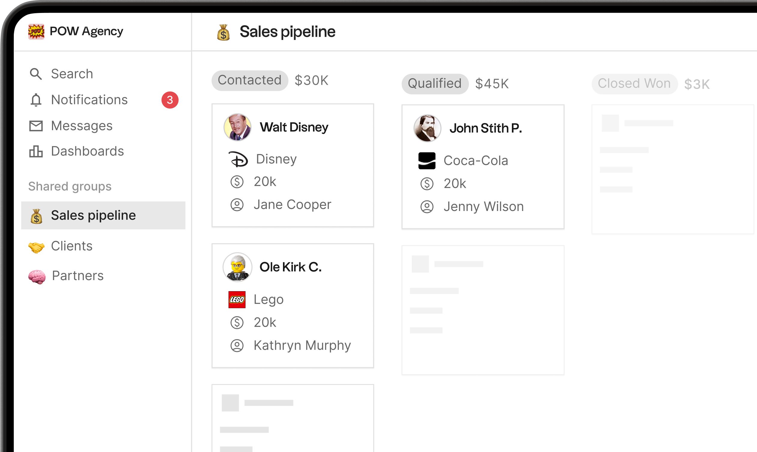
Task: Open owner Jane Cooper on Disney card
Action: (292, 205)
